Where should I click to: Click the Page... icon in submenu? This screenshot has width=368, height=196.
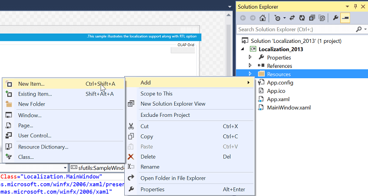9,126
